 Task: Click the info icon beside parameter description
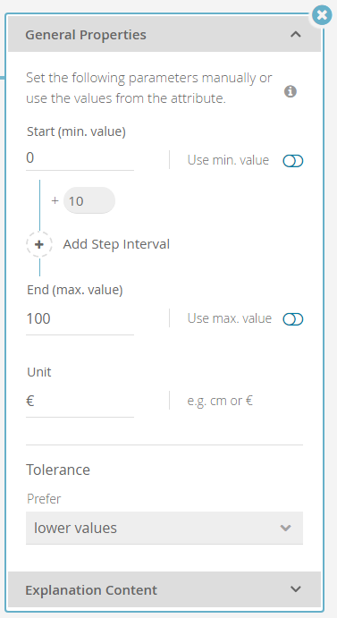291,92
